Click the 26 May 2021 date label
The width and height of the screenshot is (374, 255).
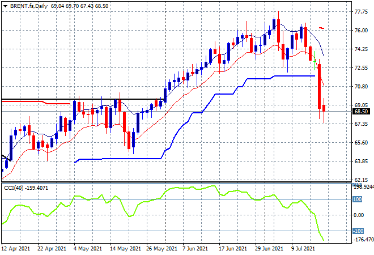pyautogui.click(x=161, y=249)
